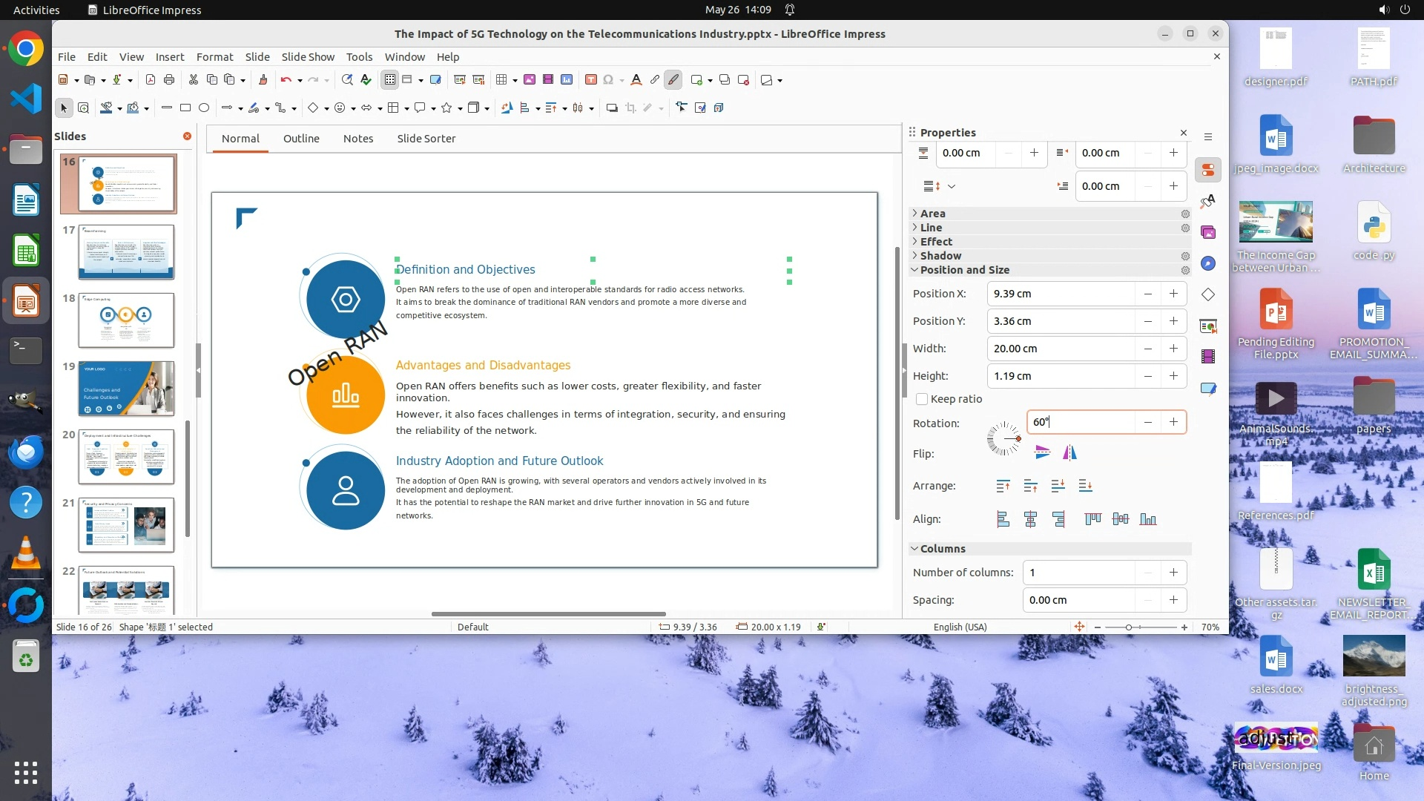Enable the Keep ratio checkbox
The height and width of the screenshot is (801, 1424).
(922, 399)
